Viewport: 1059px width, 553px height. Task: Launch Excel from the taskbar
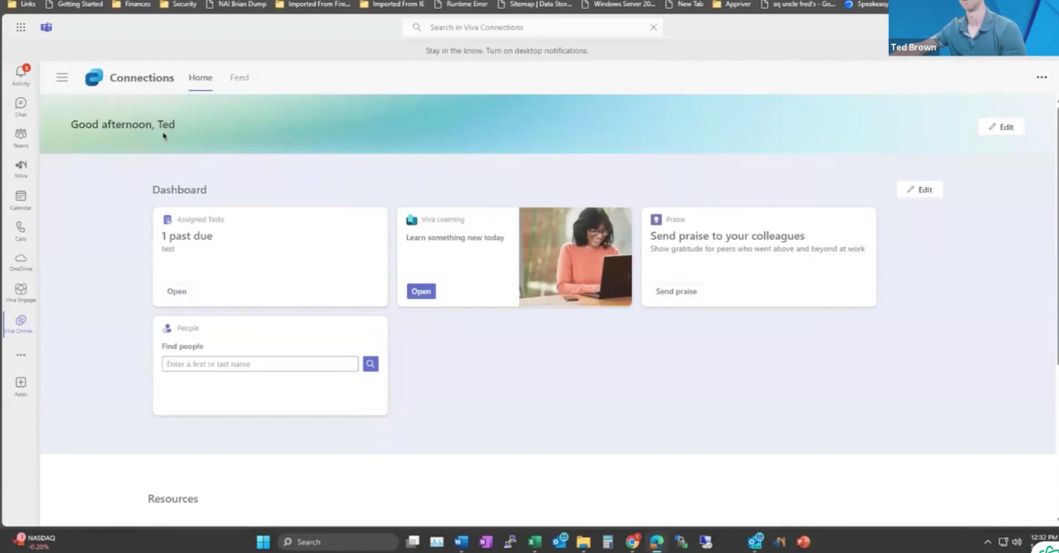535,542
